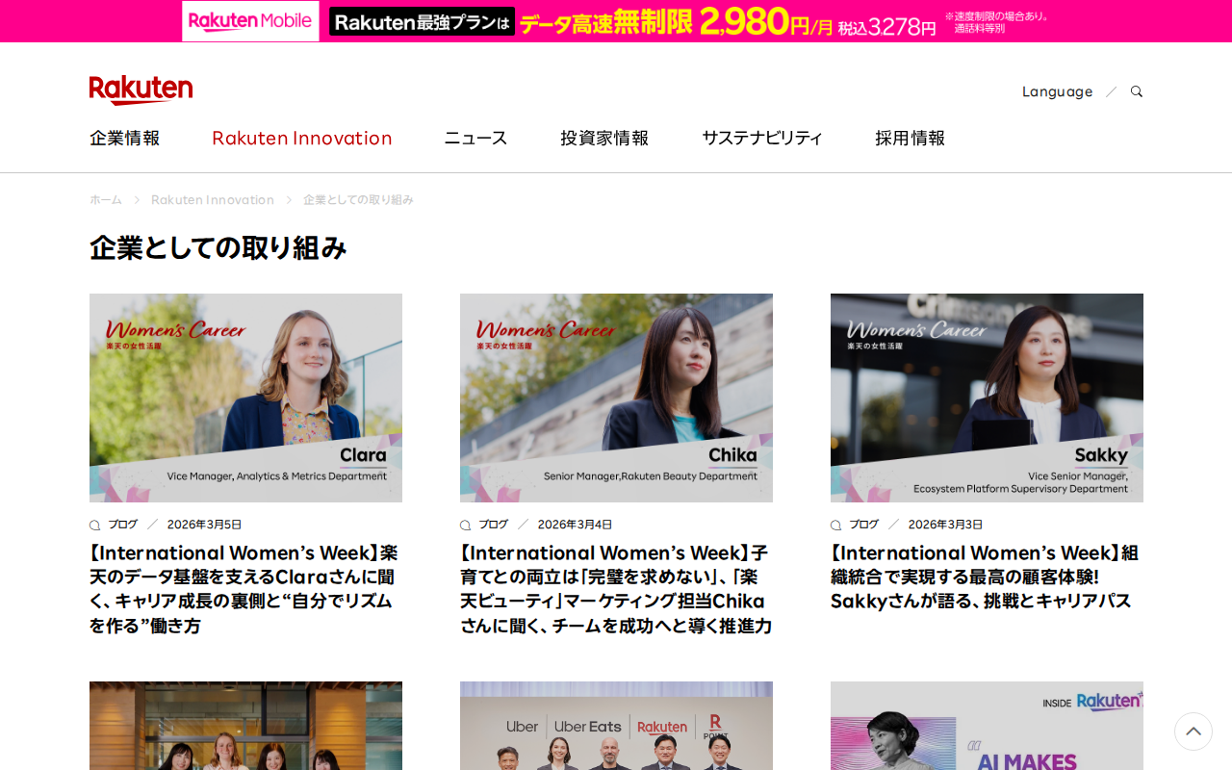Image resolution: width=1232 pixels, height=770 pixels.
Task: Click the Rakuten logo in the header
Action: [x=141, y=90]
